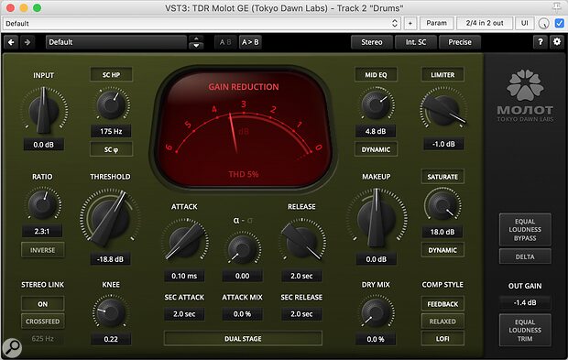The image size is (568, 360).
Task: Click the KNEE knob
Action: (111, 312)
